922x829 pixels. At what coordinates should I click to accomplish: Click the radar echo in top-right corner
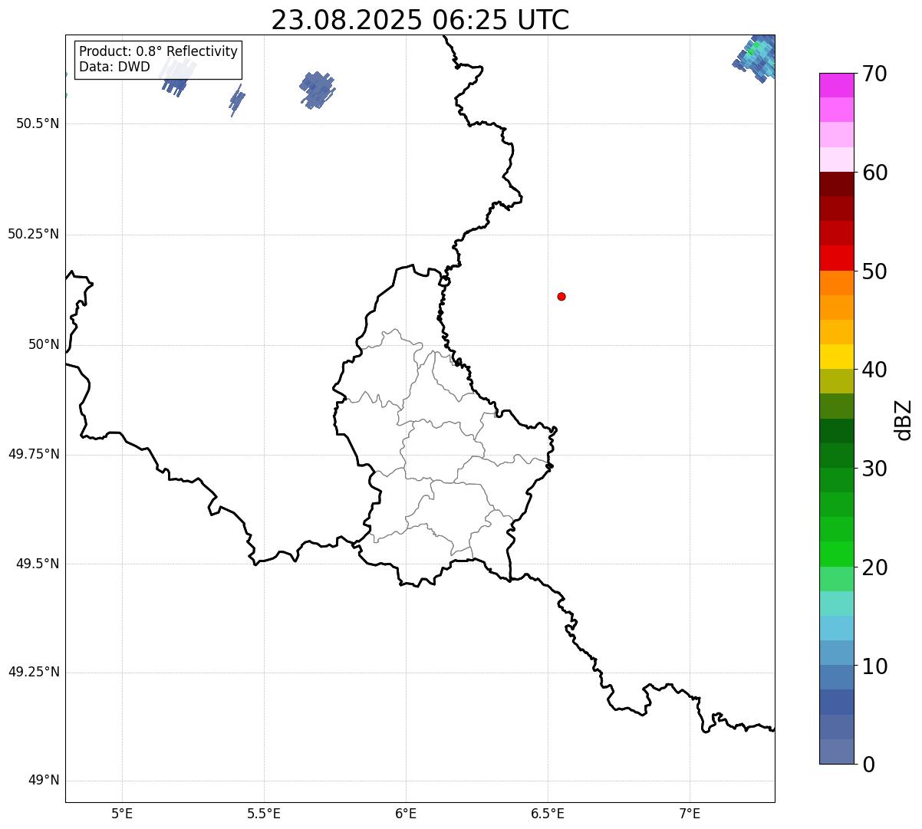tap(756, 58)
